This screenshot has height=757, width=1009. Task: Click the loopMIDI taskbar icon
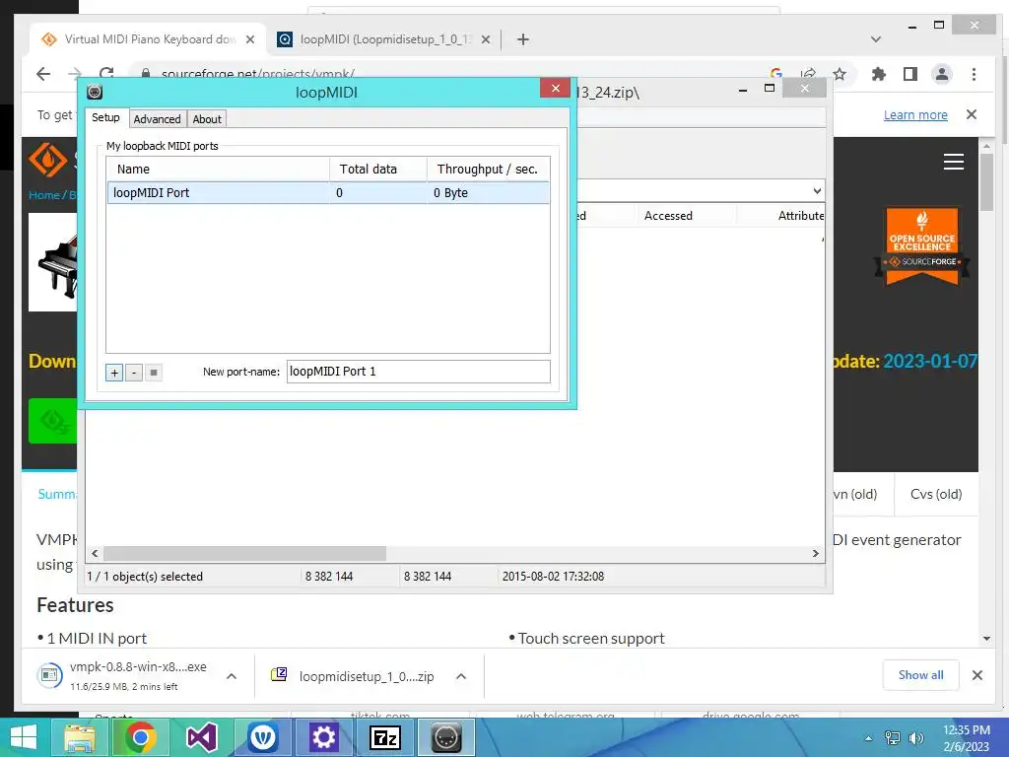(446, 737)
